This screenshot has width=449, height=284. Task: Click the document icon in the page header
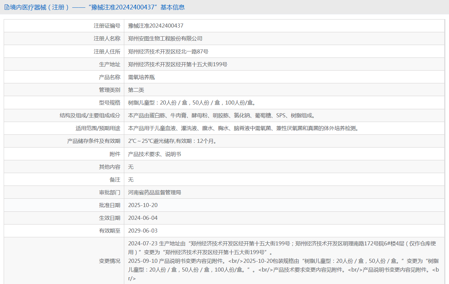point(7,7)
